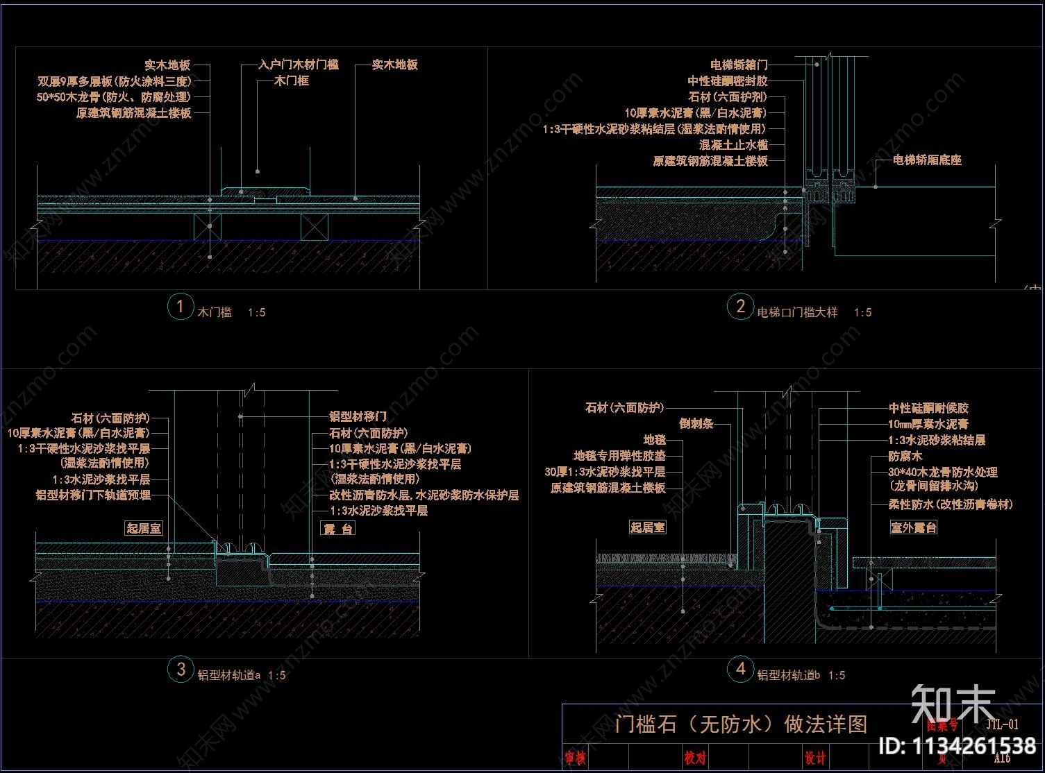1045x773 pixels.
Task: Select the 改性沥青防水层,水泥砂浆防水保护层 label
Action: (x=424, y=495)
